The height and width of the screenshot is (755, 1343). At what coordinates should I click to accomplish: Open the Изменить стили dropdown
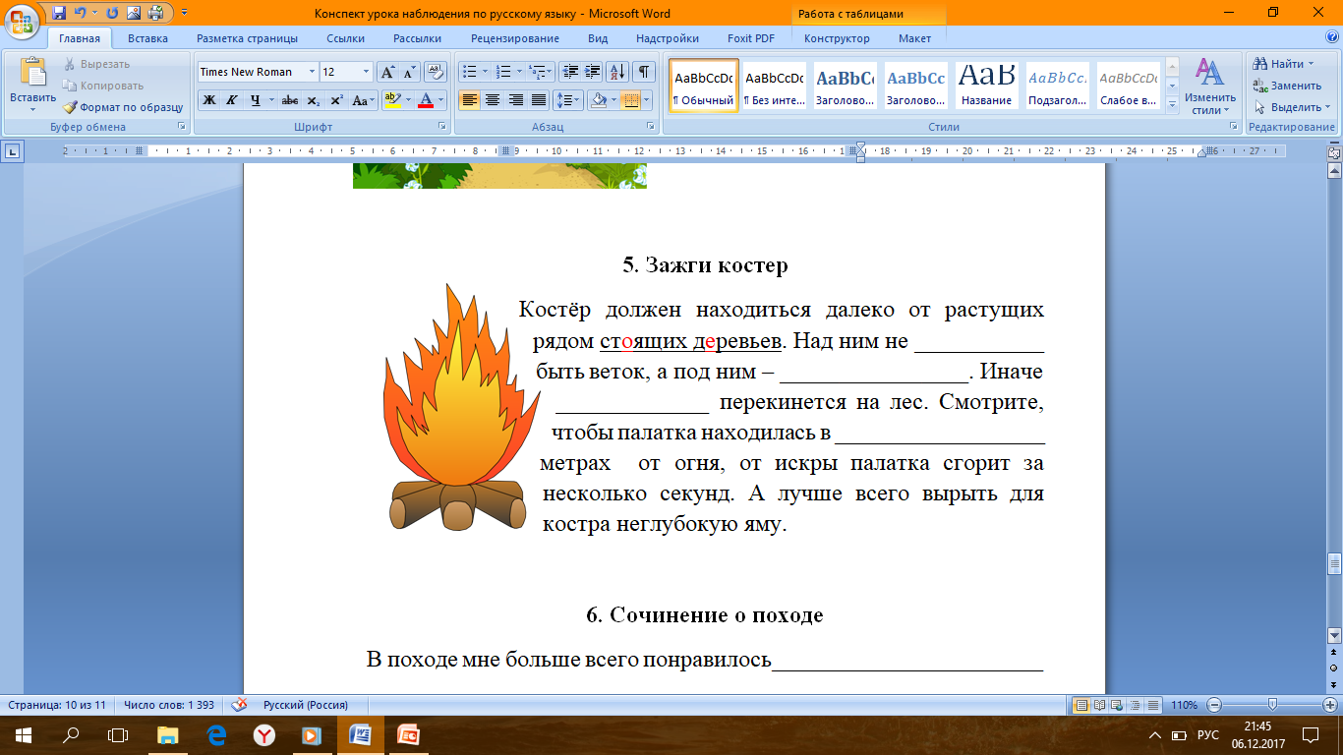(x=1210, y=87)
